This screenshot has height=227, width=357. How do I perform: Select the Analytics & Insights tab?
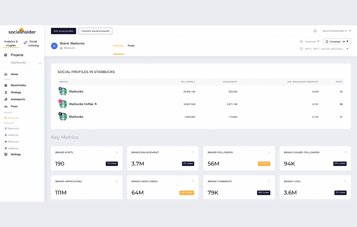pos(11,43)
